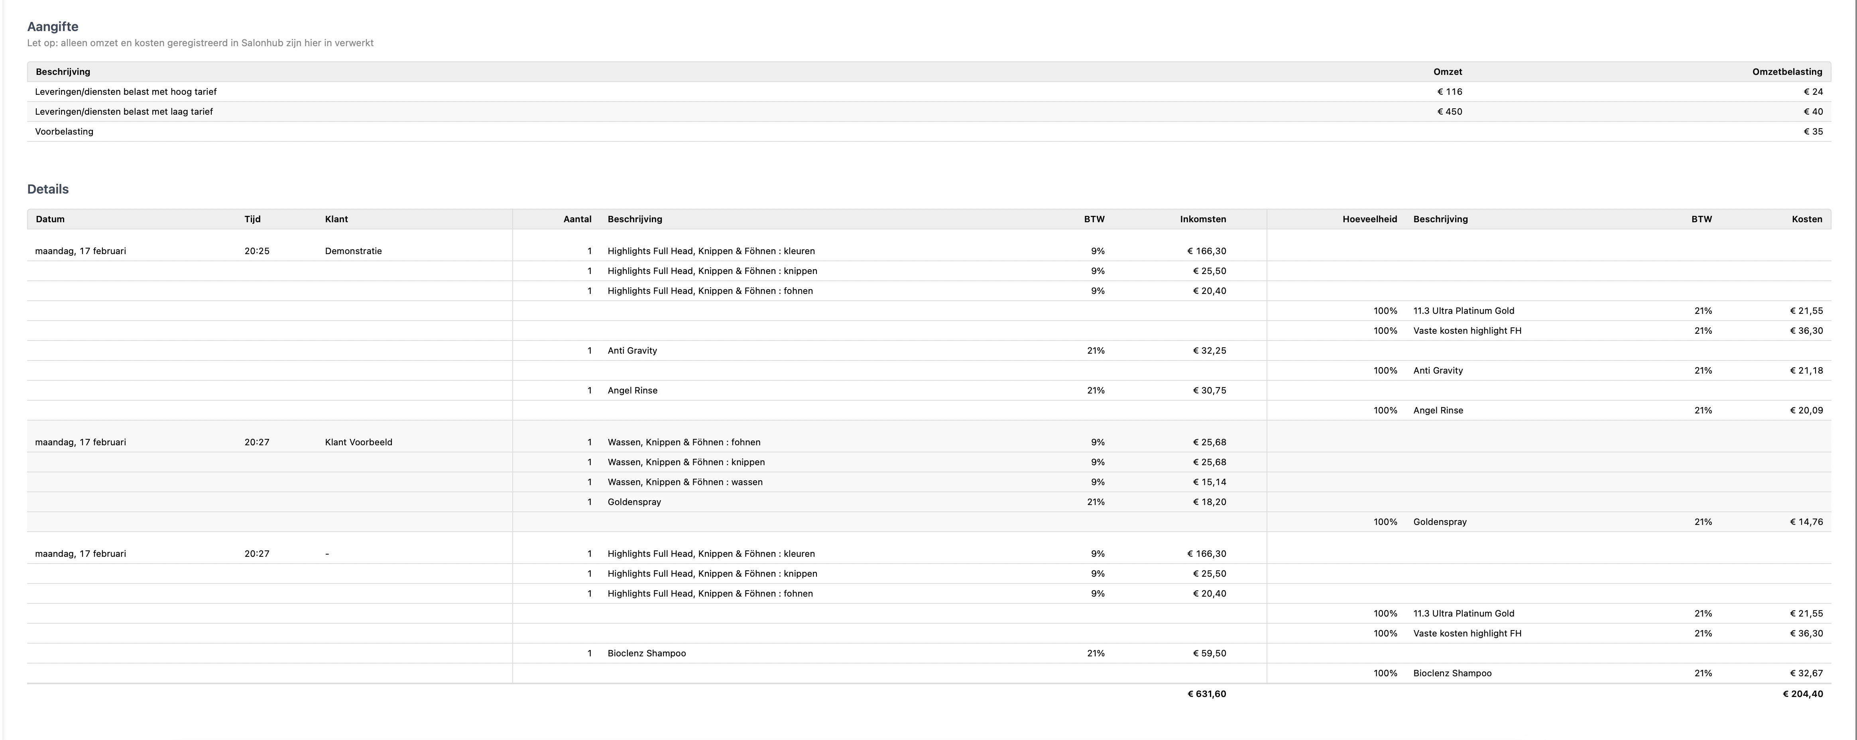Click the Omzetbelasting column header

click(x=1786, y=72)
